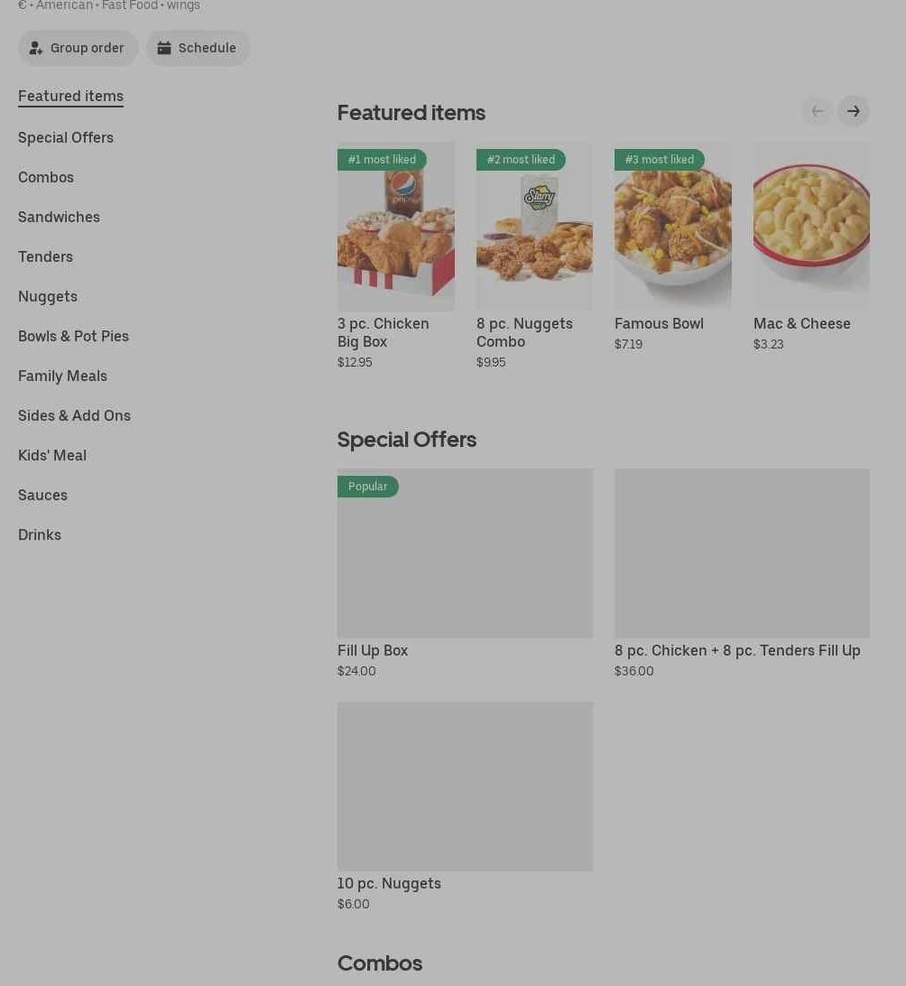Open the Kids' Meal category
Screen dimensions: 906x986
coord(52,455)
